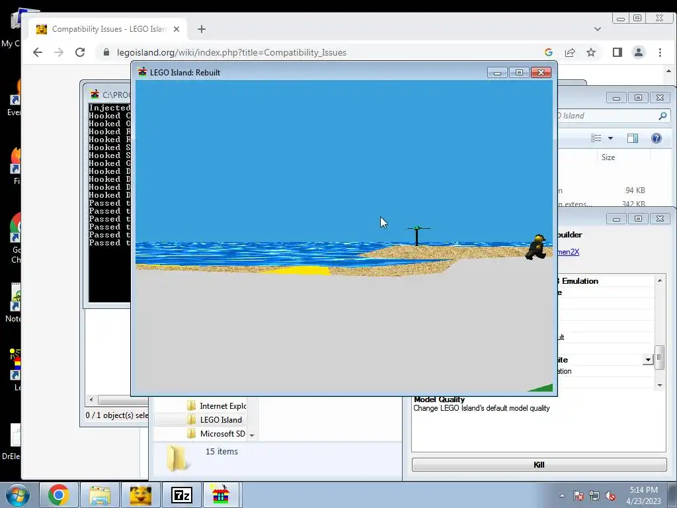Click the muted volume tray icon
The height and width of the screenshot is (508, 677).
click(x=610, y=495)
